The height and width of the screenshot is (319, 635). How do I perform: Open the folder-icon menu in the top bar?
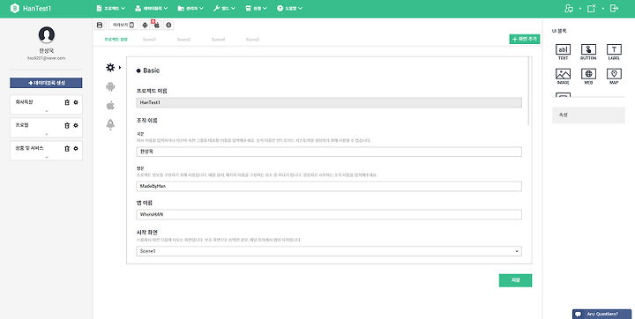point(190,8)
